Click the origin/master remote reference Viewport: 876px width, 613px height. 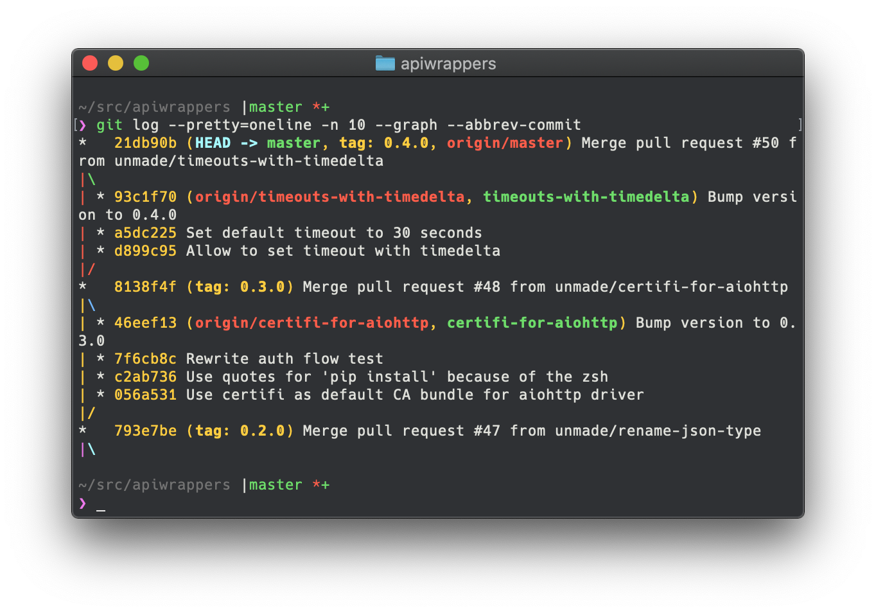pyautogui.click(x=505, y=143)
